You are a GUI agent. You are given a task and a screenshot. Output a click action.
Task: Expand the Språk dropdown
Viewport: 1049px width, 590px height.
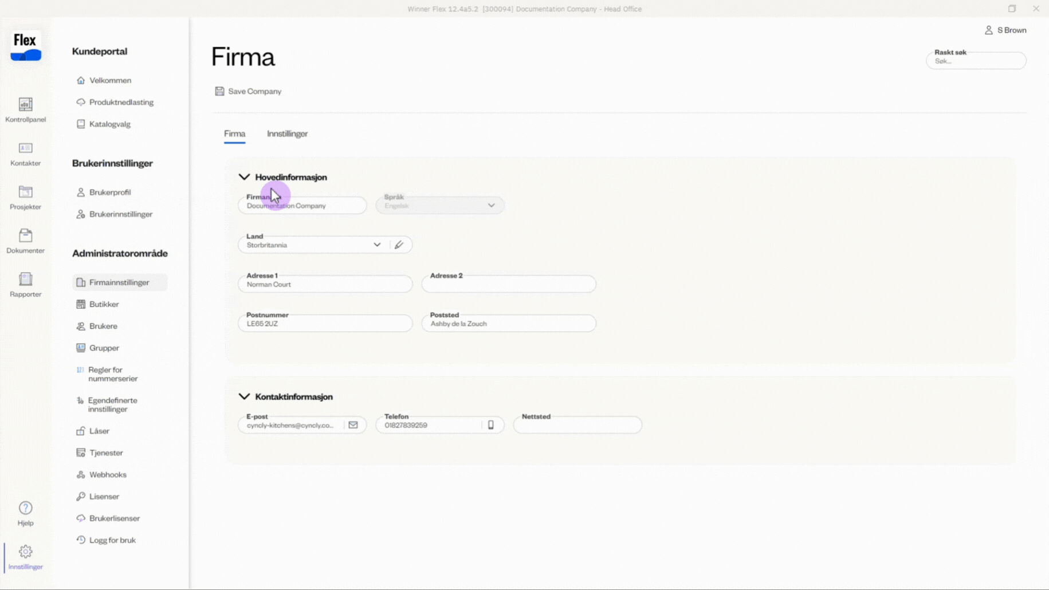click(491, 205)
